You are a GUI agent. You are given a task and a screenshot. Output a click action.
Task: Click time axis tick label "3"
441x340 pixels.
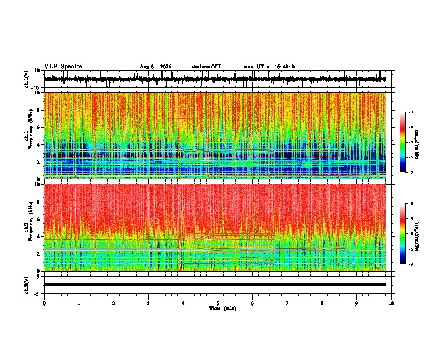[x=148, y=303]
